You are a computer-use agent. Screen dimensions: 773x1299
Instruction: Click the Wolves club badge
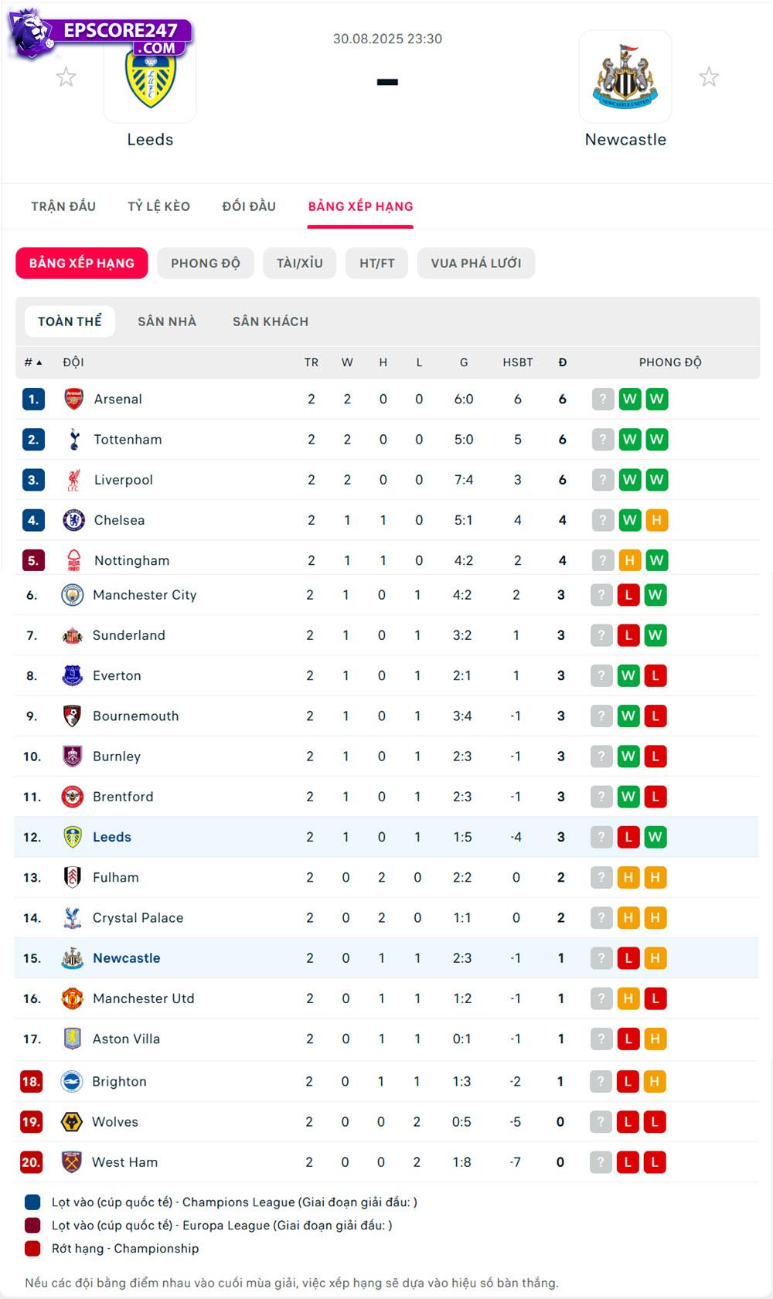tap(72, 1122)
